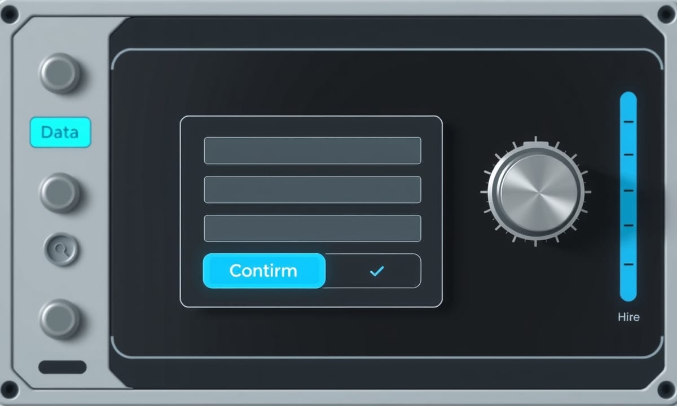Click the lowest tick on blue slider

(x=628, y=264)
